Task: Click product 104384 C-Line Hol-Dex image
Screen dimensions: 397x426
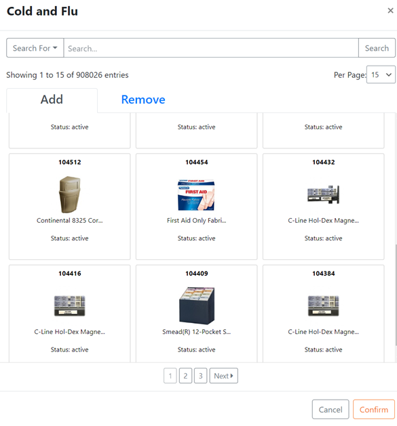Action: click(323, 305)
